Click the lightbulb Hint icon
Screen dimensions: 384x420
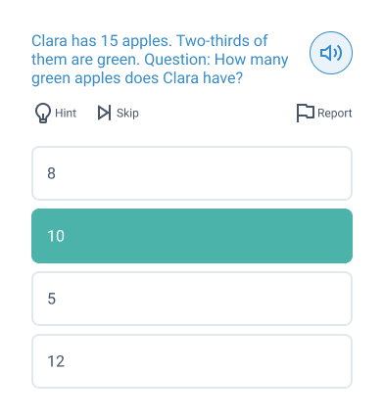43,113
